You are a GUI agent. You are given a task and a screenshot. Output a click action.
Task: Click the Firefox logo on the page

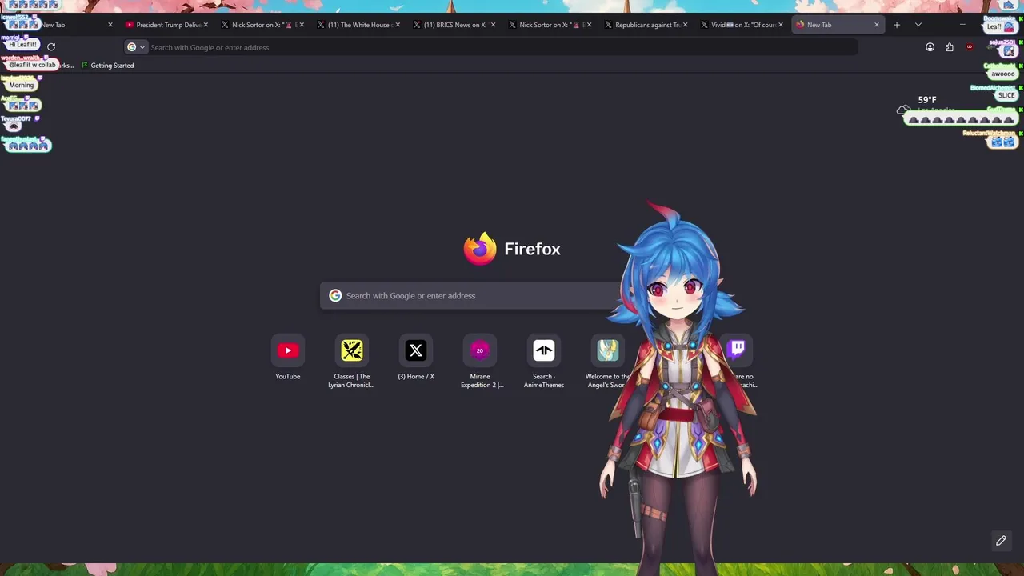click(480, 249)
